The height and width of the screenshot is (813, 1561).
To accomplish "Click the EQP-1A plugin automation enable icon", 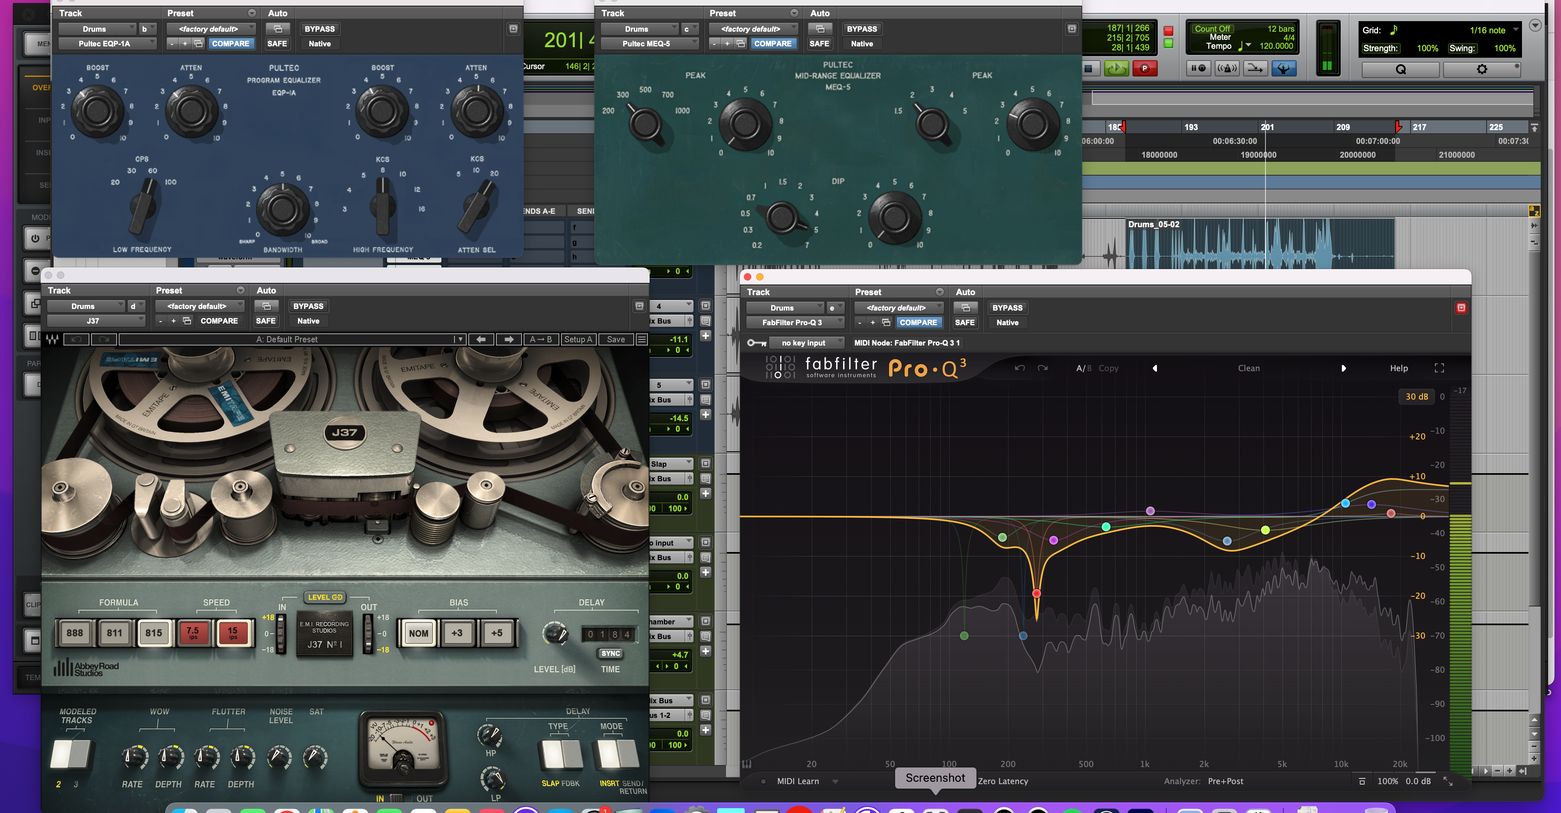I will [278, 28].
